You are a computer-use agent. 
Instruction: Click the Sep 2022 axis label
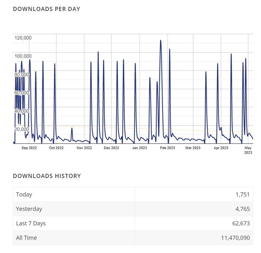pyautogui.click(x=29, y=148)
